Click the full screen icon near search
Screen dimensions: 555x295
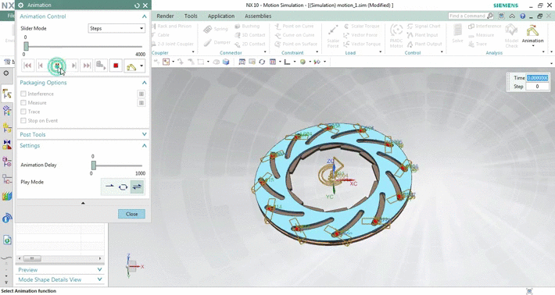[502, 16]
